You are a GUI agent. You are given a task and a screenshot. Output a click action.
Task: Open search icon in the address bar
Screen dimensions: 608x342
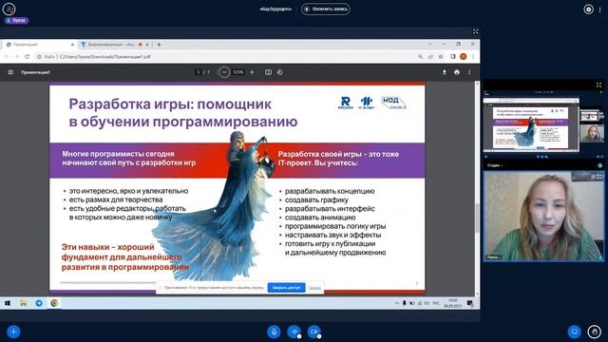(x=420, y=57)
